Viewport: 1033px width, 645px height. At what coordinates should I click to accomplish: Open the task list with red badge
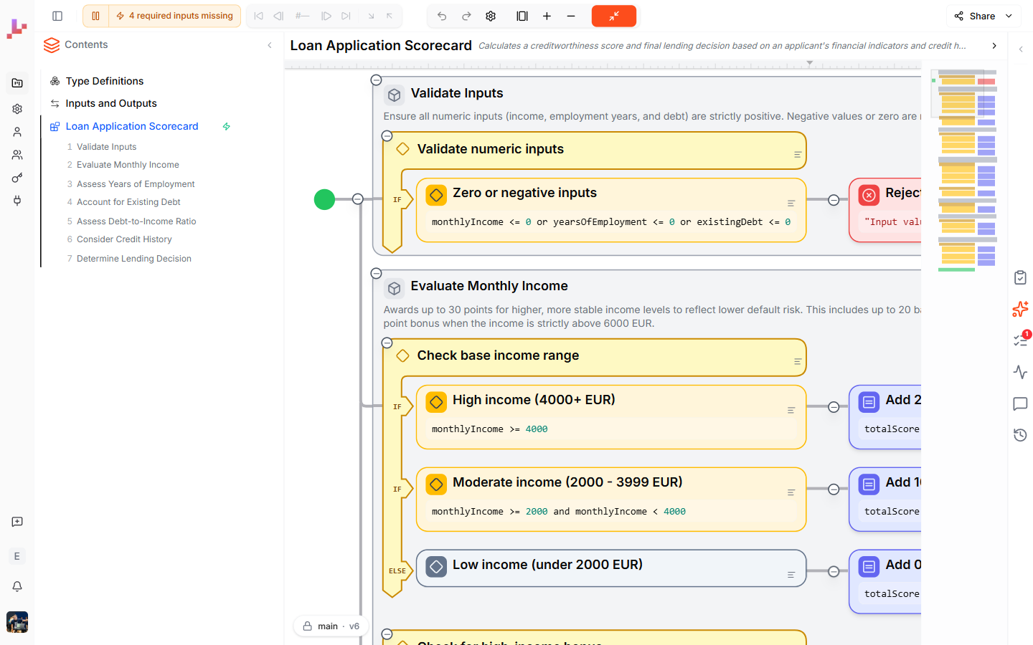point(1020,340)
